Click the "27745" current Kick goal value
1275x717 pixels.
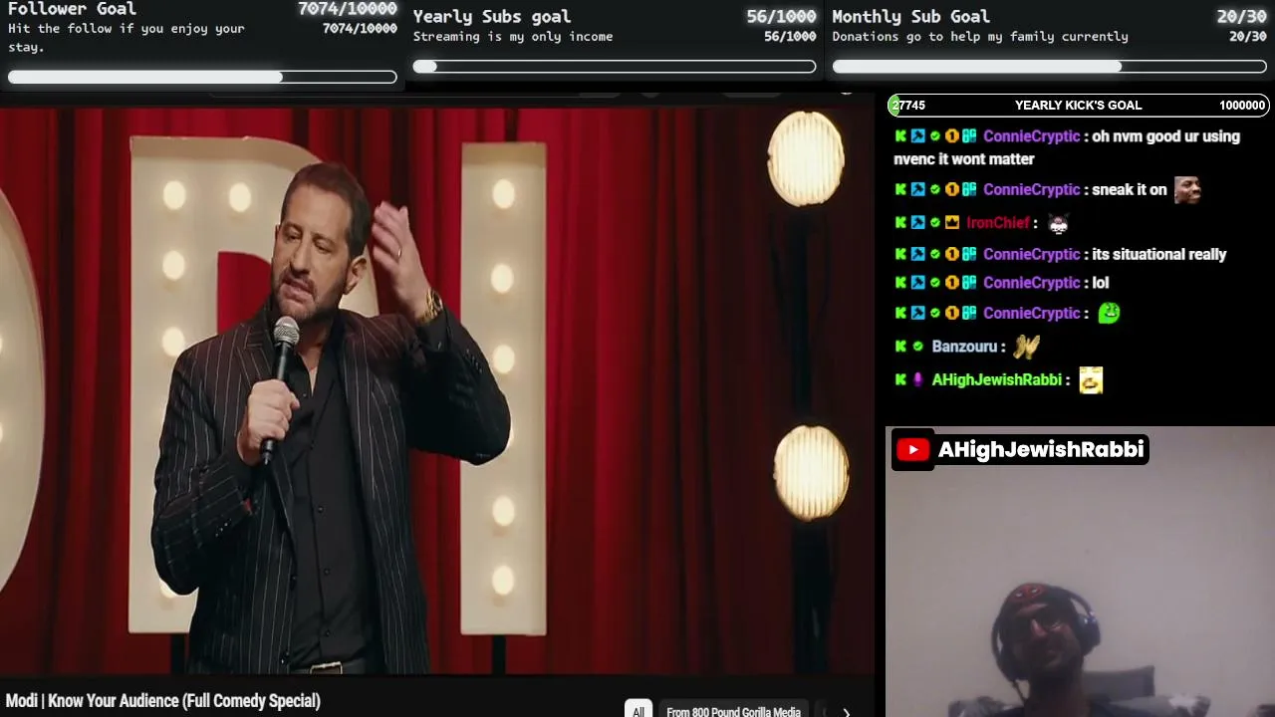(909, 105)
